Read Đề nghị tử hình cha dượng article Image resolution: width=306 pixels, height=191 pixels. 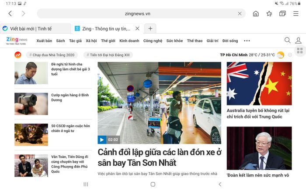[71, 69]
